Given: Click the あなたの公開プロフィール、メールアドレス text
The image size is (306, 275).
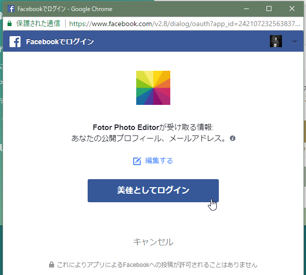Looking at the screenshot, I should click(x=149, y=139).
